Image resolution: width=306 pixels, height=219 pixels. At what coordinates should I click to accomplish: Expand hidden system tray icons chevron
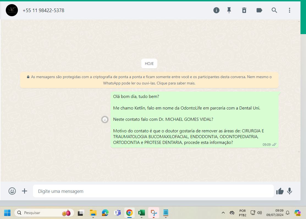223,213
